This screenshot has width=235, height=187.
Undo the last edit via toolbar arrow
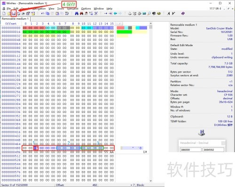click(42, 14)
